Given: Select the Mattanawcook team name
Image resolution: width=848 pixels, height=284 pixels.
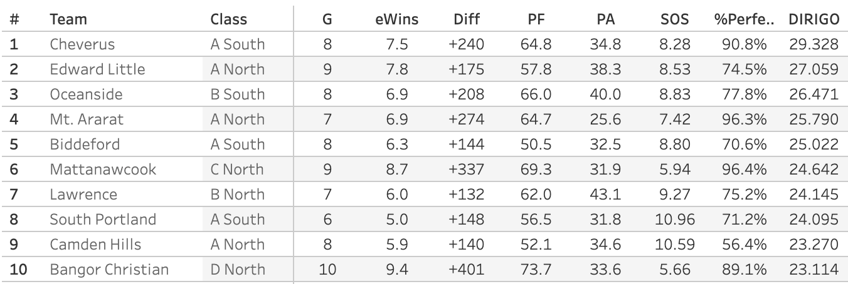Looking at the screenshot, I should 103,170.
